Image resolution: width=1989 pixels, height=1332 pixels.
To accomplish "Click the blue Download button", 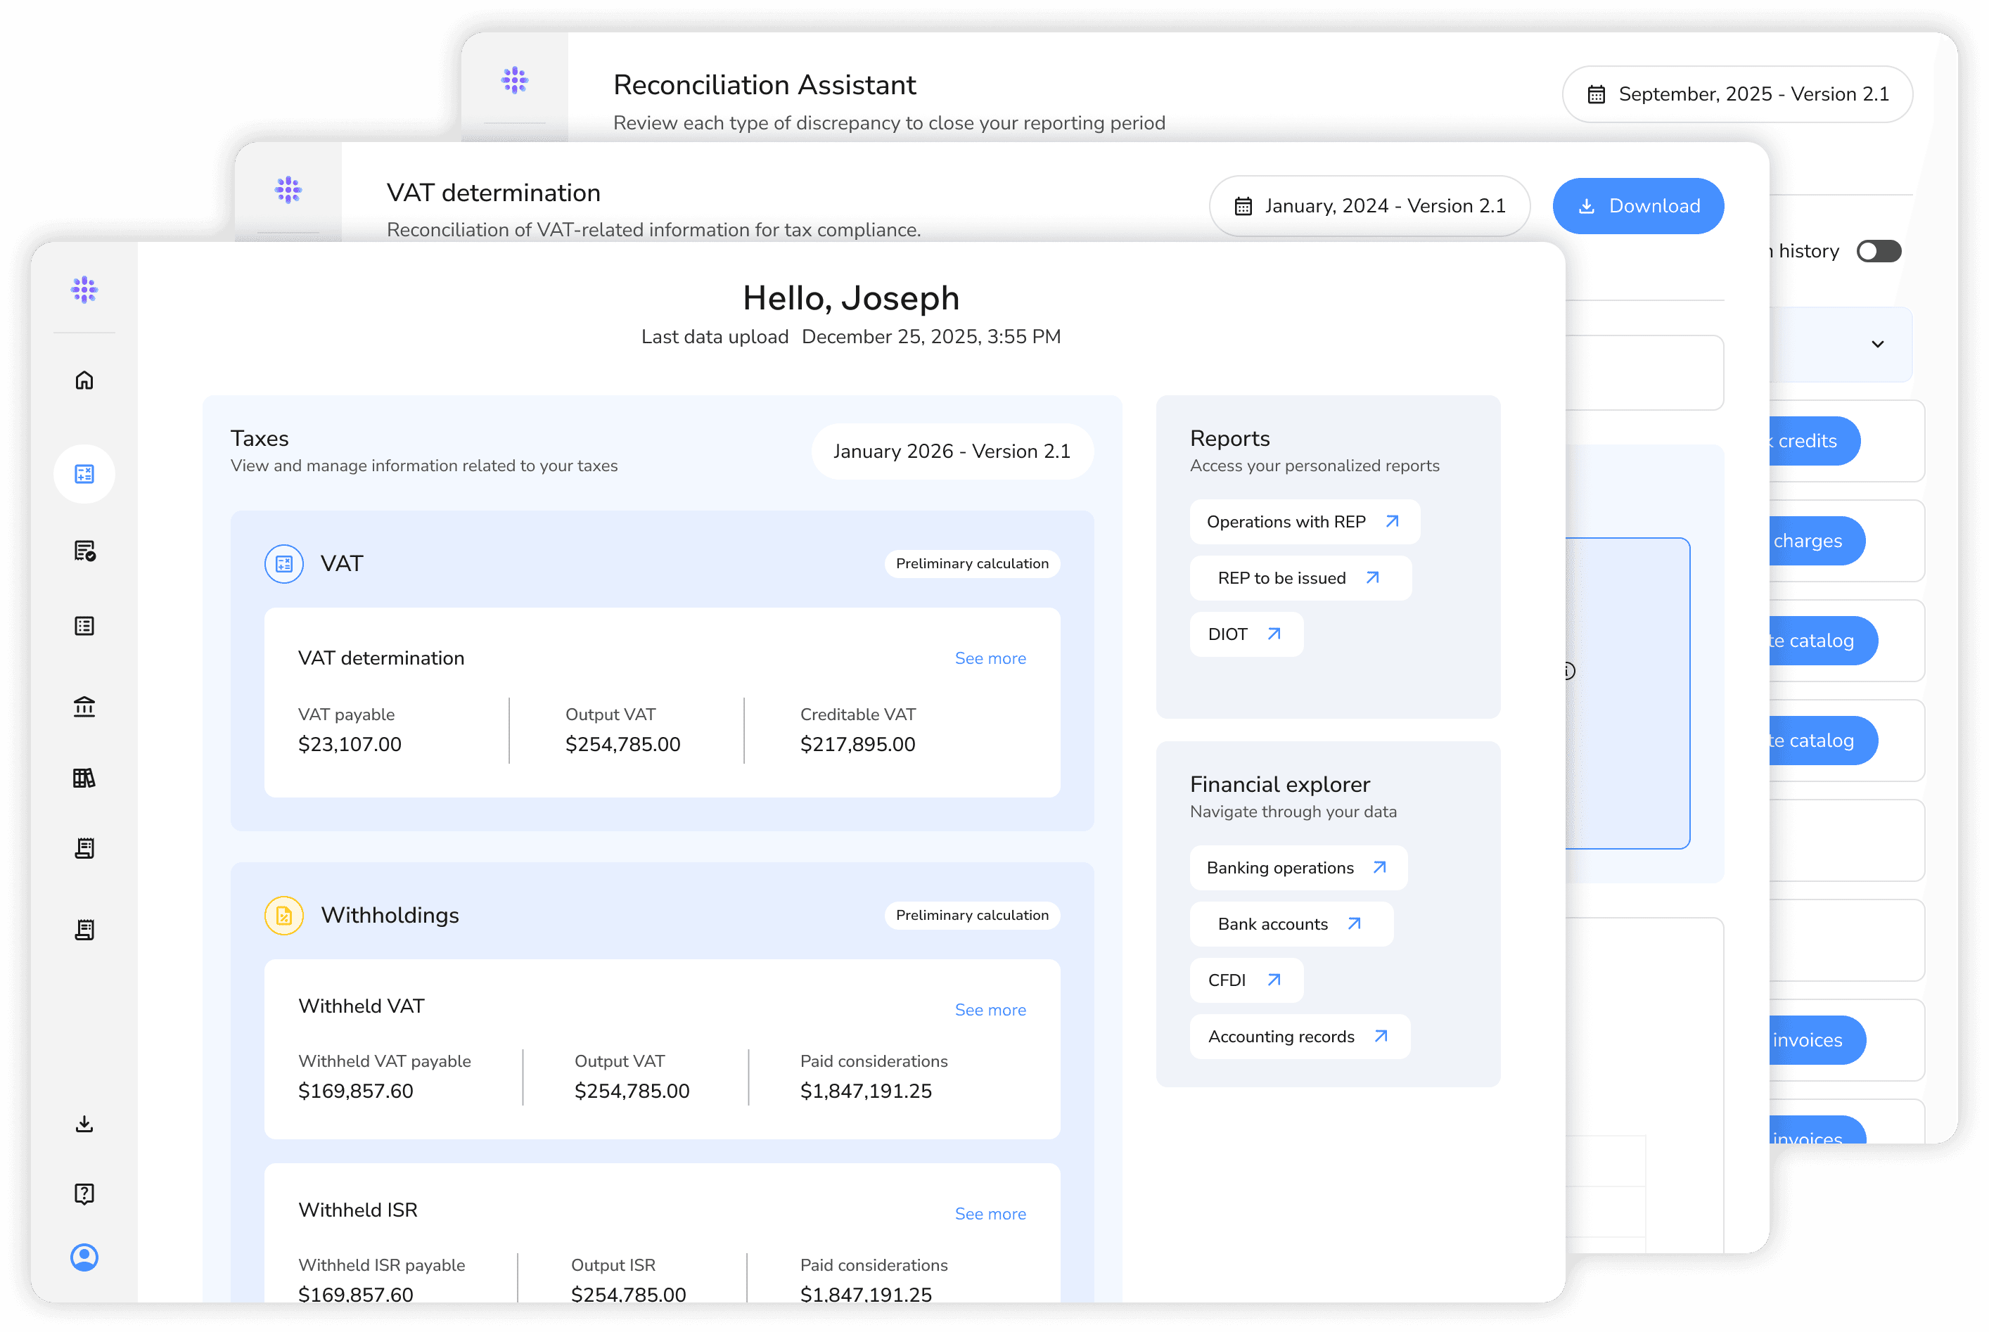I will (x=1637, y=207).
